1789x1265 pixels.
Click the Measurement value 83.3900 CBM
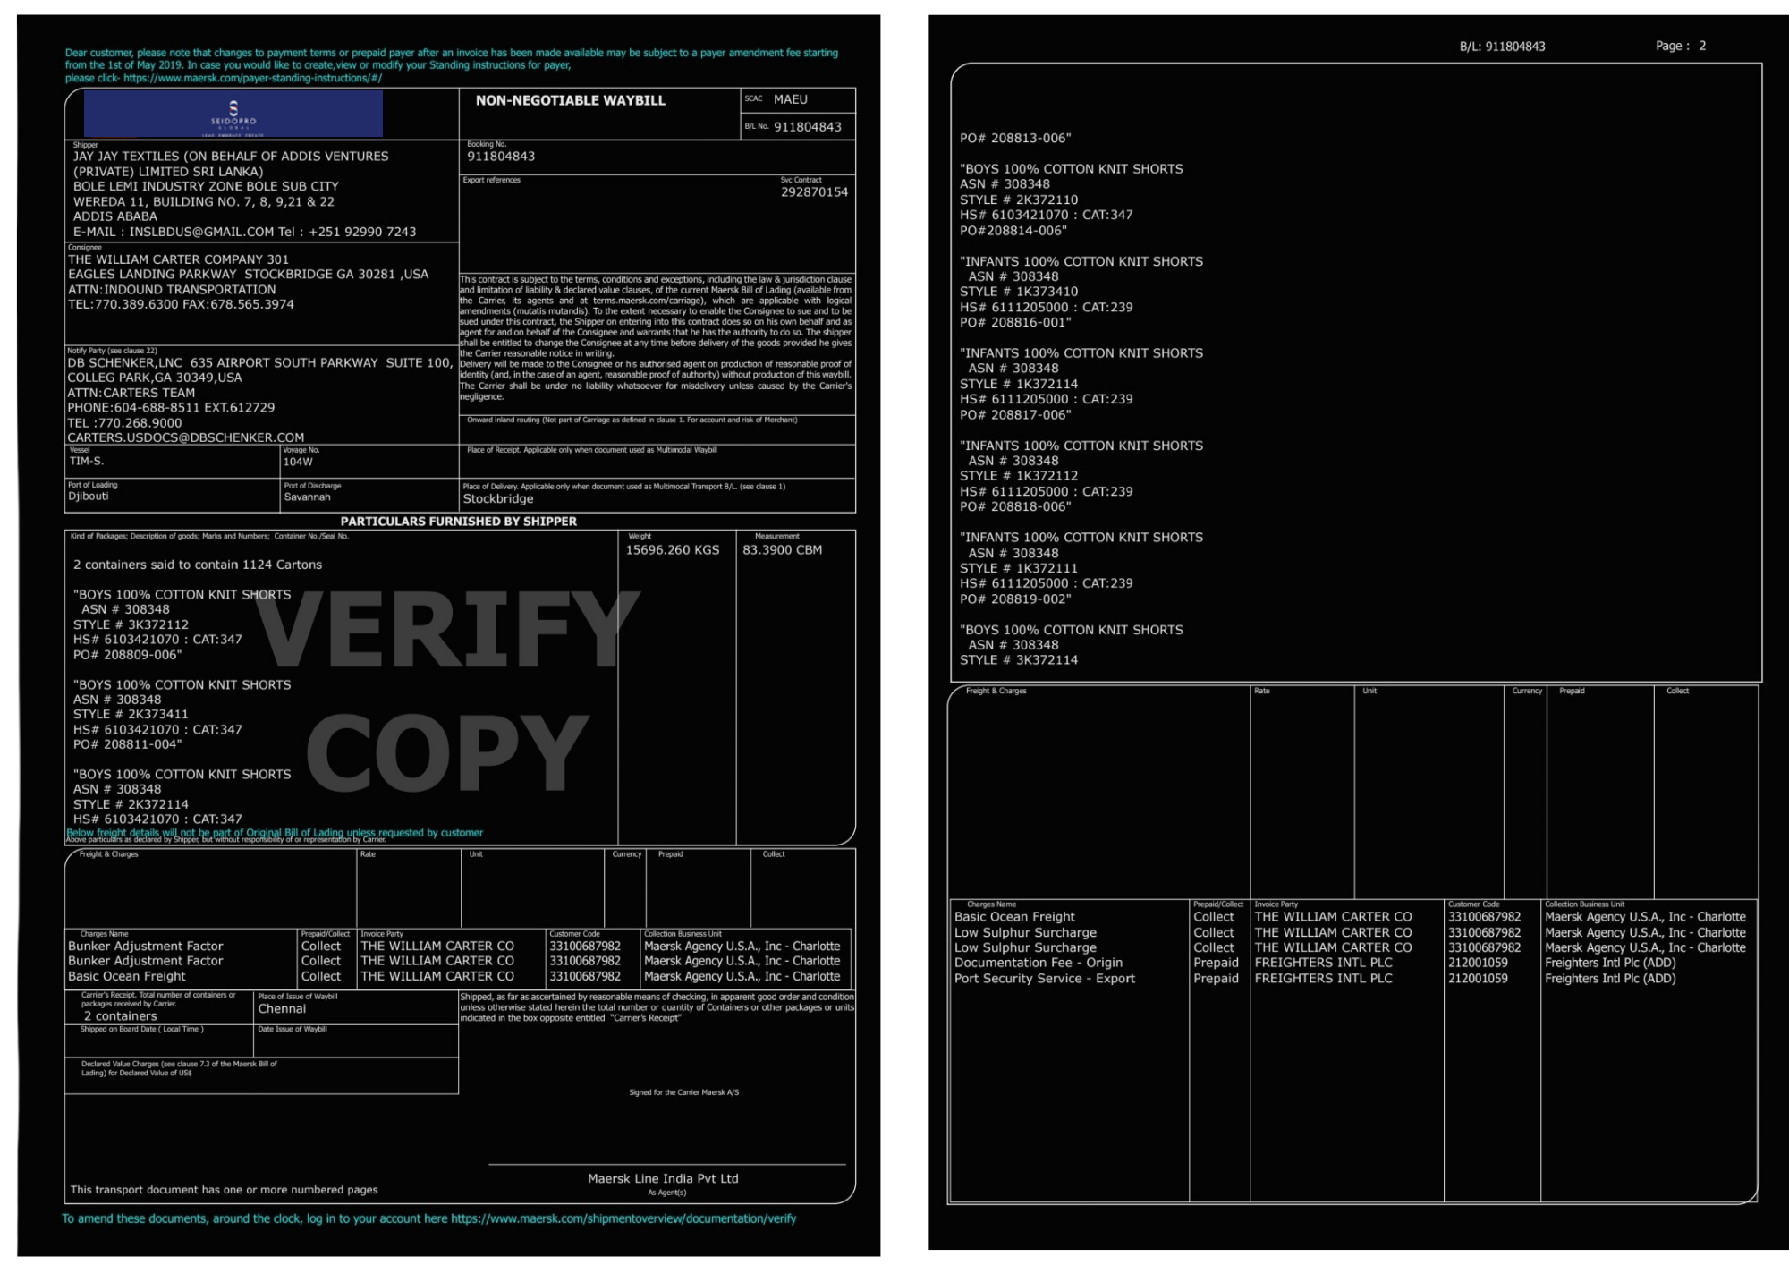(782, 550)
